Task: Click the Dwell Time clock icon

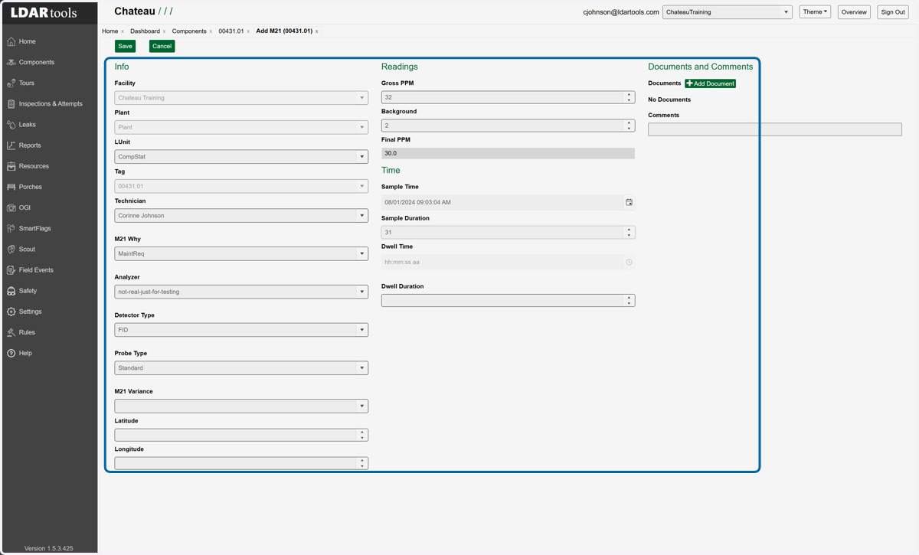Action: (x=629, y=262)
